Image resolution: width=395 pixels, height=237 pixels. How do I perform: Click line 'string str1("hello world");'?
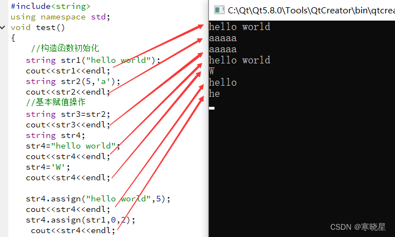93,61
